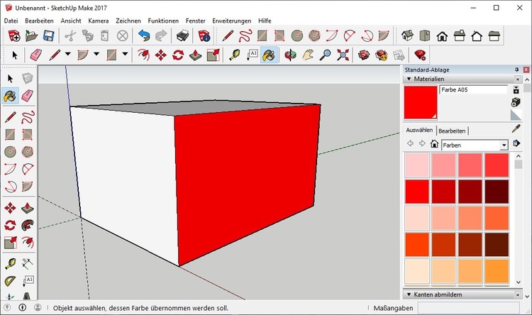Select the Tape Measure tool in left toolbar
The height and width of the screenshot is (315, 532).
click(10, 263)
